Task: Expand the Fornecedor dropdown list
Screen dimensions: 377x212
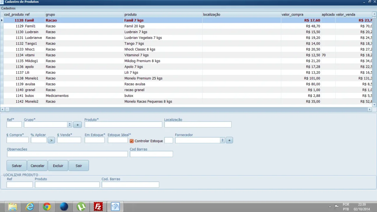Action: 222,140
